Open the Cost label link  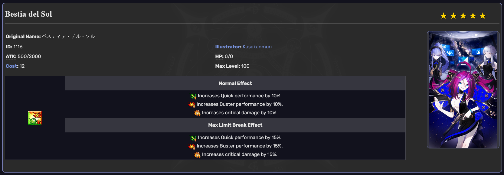11,66
